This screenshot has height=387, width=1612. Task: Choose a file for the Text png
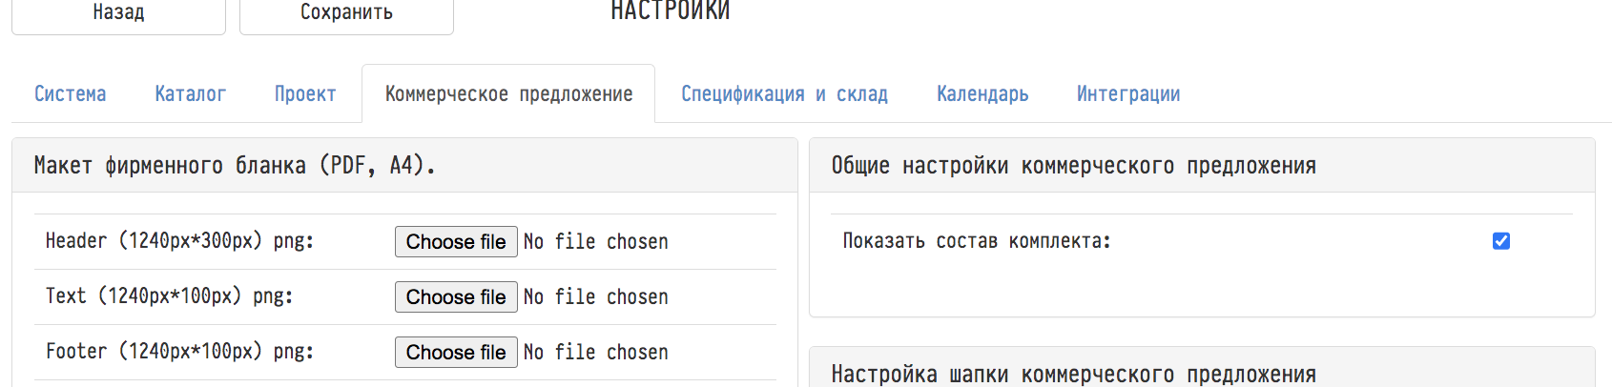tap(456, 297)
